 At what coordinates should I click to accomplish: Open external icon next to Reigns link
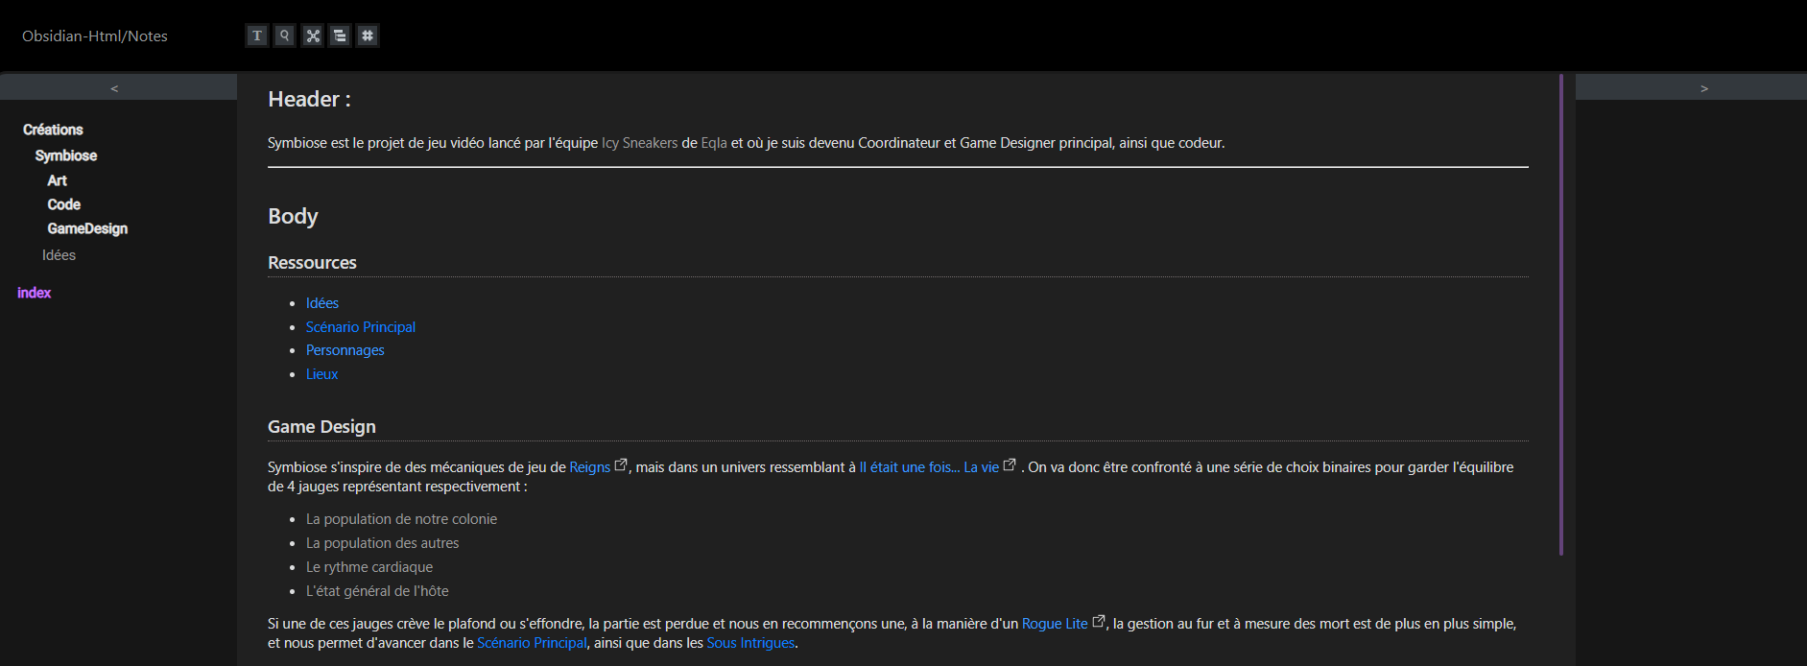[x=621, y=464]
